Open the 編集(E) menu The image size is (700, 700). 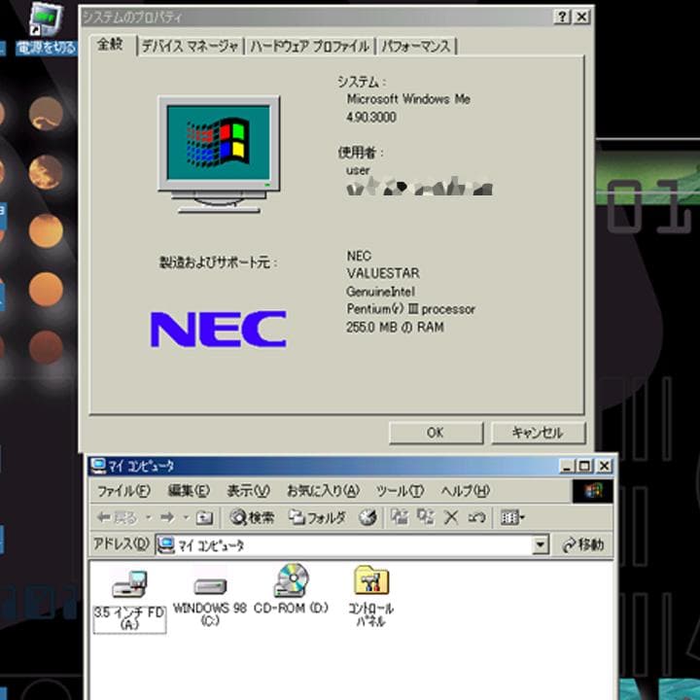[189, 491]
